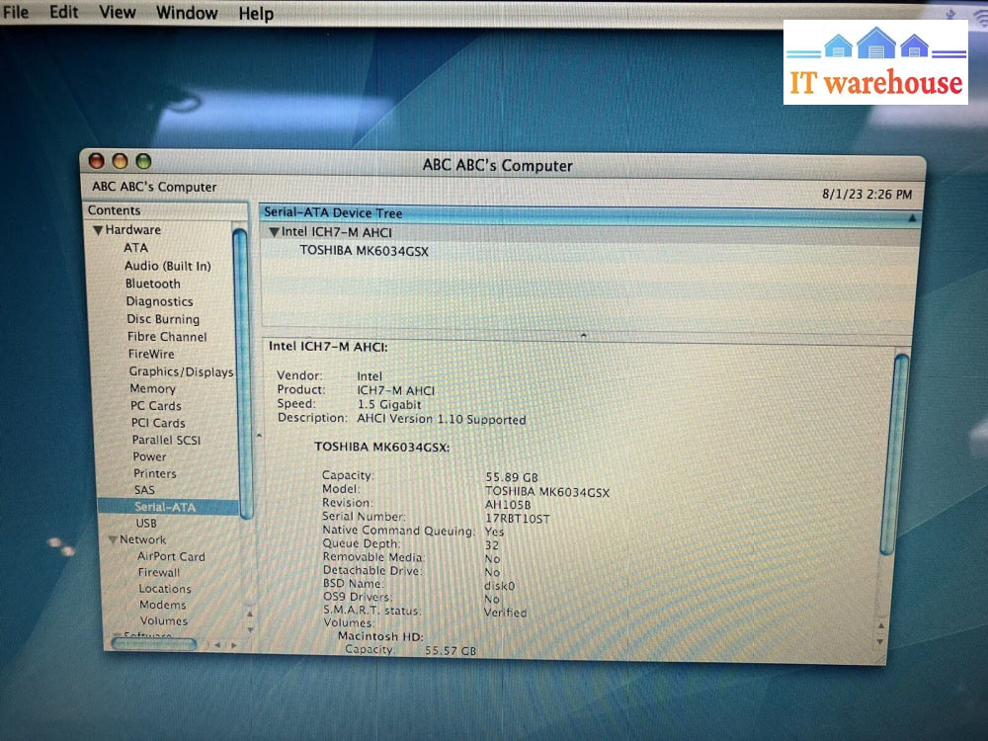Click the yellow minimize window button

(x=120, y=161)
